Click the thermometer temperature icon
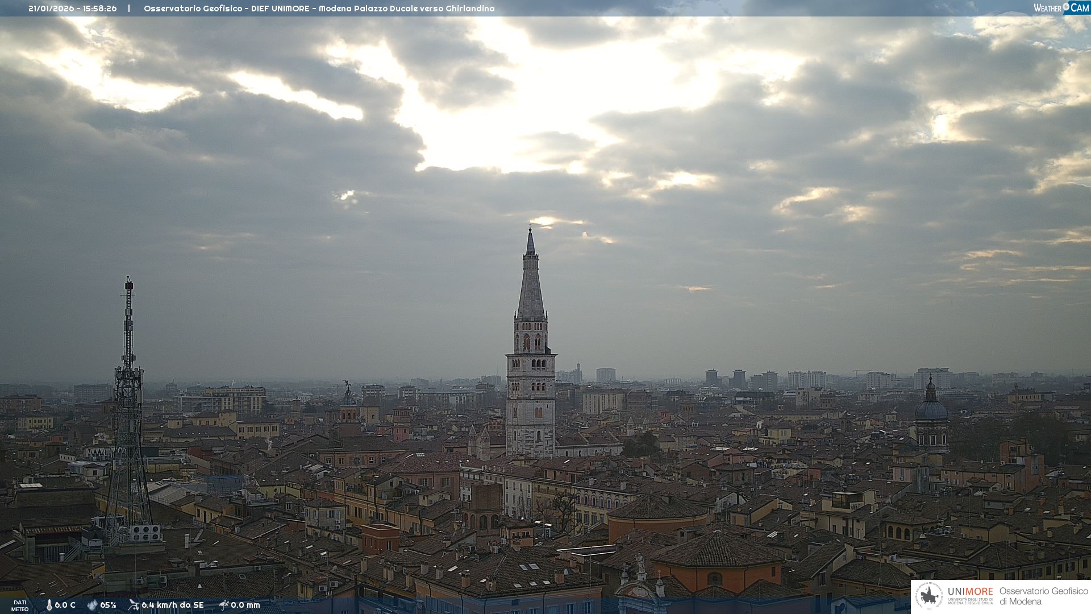The height and width of the screenshot is (614, 1091). [49, 605]
